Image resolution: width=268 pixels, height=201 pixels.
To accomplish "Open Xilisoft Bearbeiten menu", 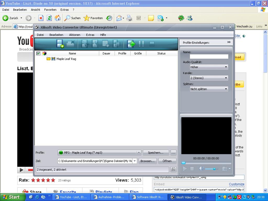I will pyautogui.click(x=56, y=35).
